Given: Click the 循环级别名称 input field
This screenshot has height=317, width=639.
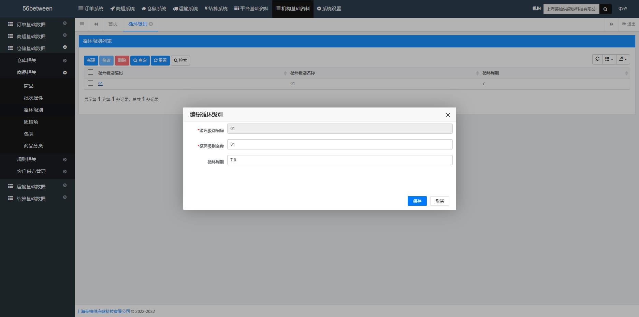Looking at the screenshot, I should [x=340, y=144].
